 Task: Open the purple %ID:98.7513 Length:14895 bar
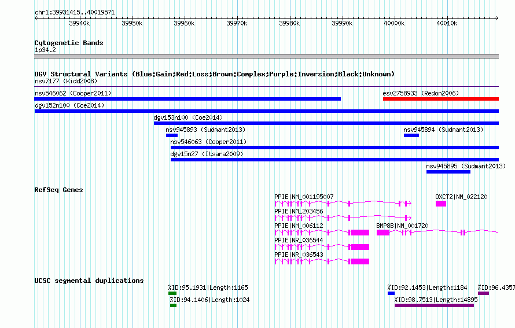tap(434, 305)
